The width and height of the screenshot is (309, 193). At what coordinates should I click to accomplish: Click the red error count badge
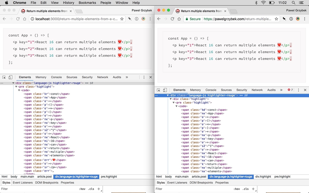(290, 90)
